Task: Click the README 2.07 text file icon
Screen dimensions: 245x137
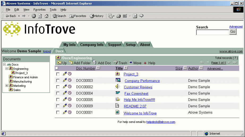Action: (117, 105)
